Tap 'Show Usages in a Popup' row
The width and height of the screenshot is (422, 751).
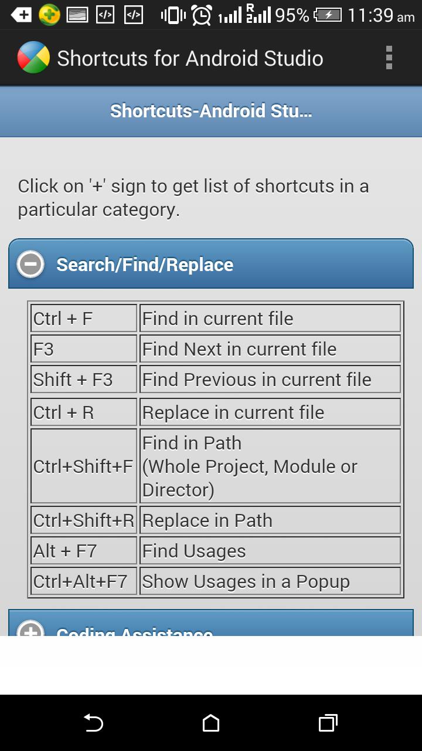270,581
